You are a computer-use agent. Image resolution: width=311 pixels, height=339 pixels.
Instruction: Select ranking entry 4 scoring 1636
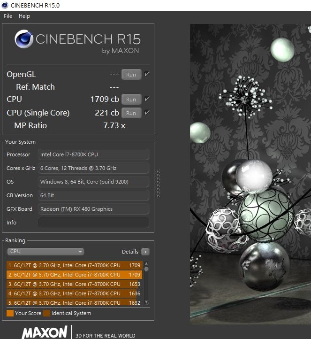[75, 293]
